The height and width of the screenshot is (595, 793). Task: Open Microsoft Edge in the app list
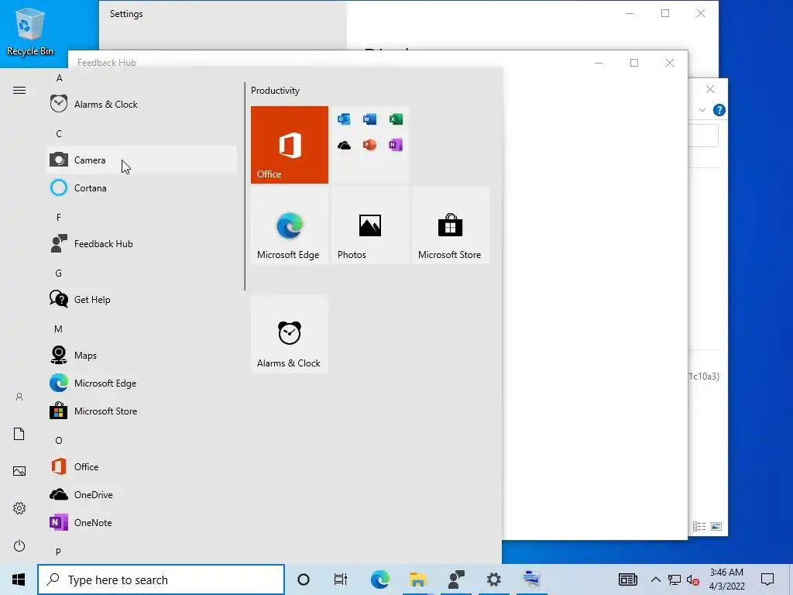142,383
